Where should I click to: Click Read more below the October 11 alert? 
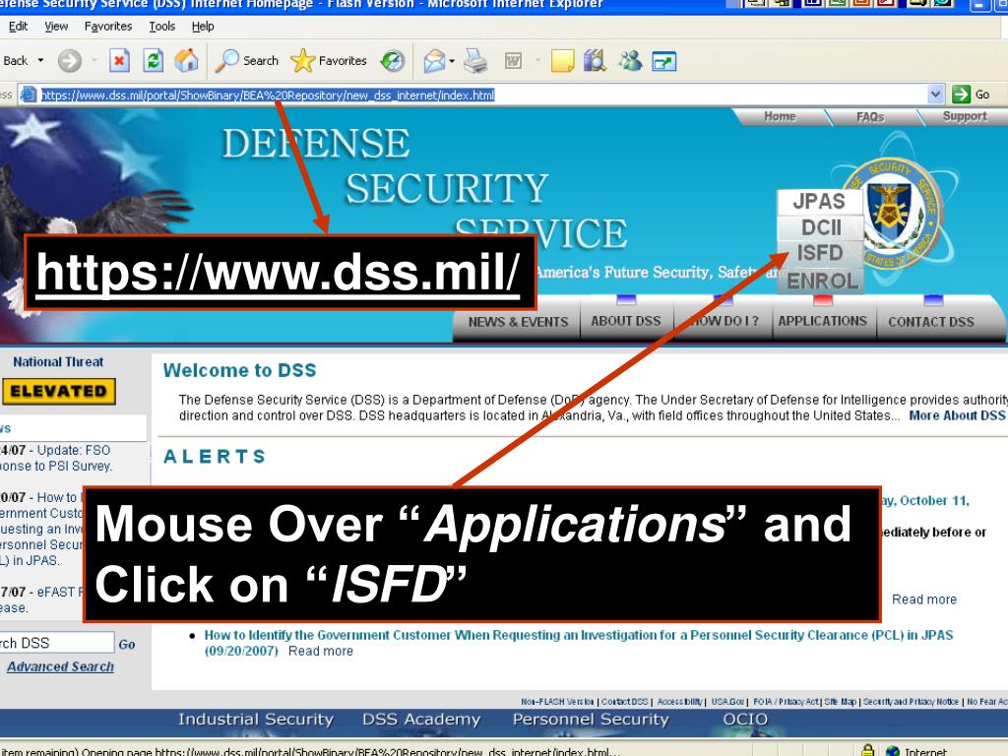pyautogui.click(x=923, y=599)
